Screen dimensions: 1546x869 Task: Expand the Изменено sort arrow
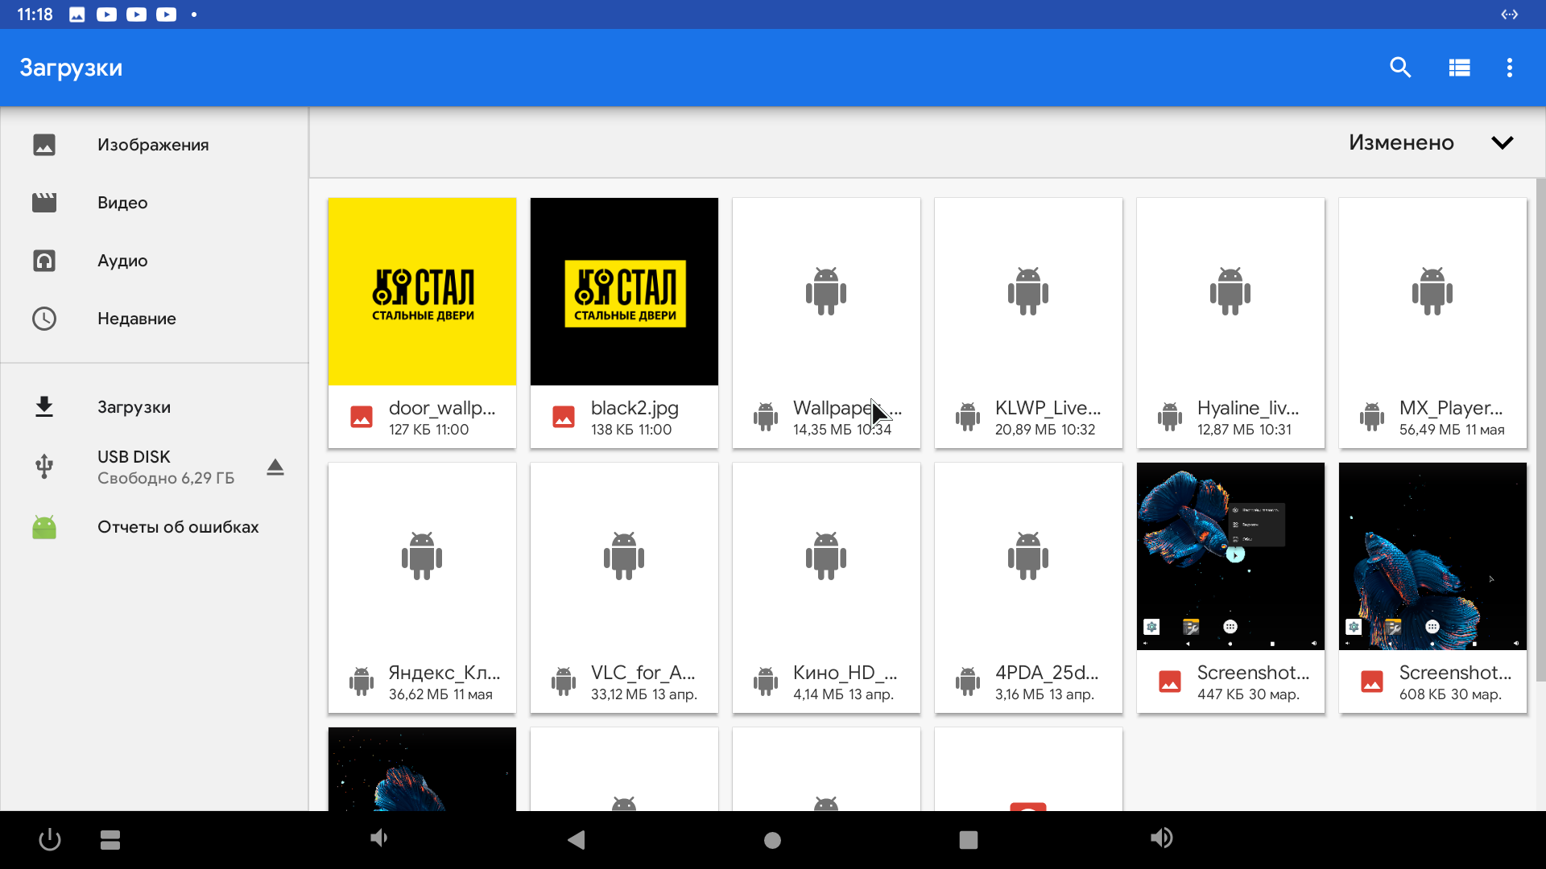(x=1503, y=143)
